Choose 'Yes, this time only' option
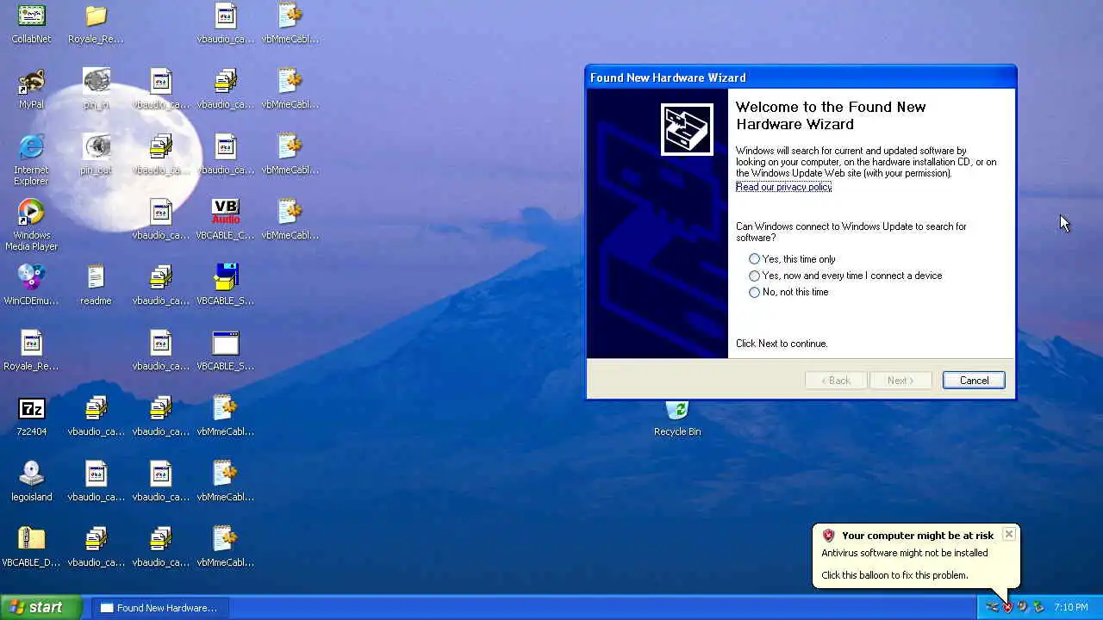1103x620 pixels. pyautogui.click(x=793, y=259)
